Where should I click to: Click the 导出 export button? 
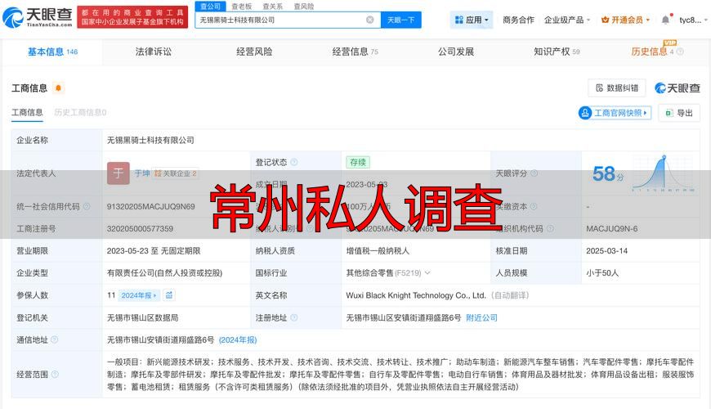[x=679, y=113]
